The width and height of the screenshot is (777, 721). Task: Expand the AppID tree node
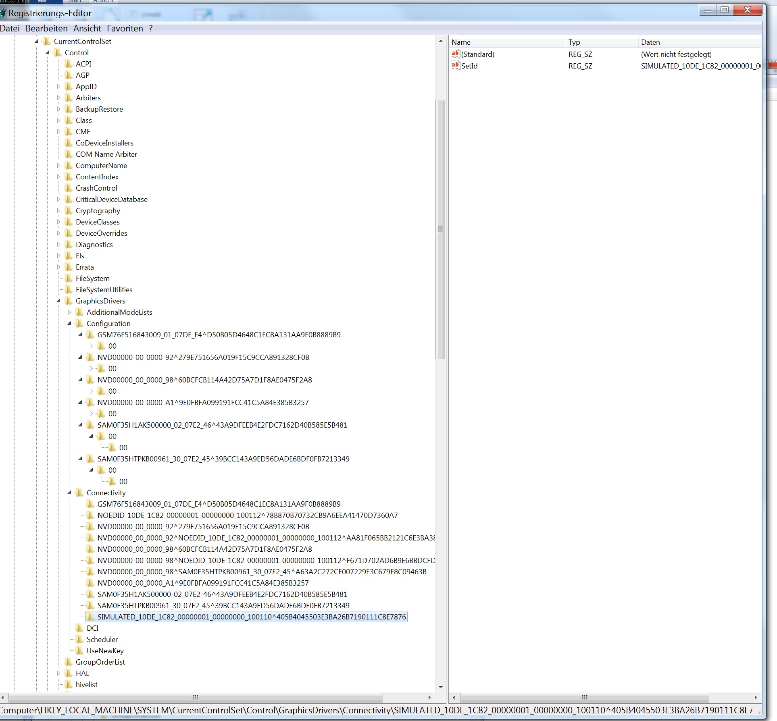[58, 87]
